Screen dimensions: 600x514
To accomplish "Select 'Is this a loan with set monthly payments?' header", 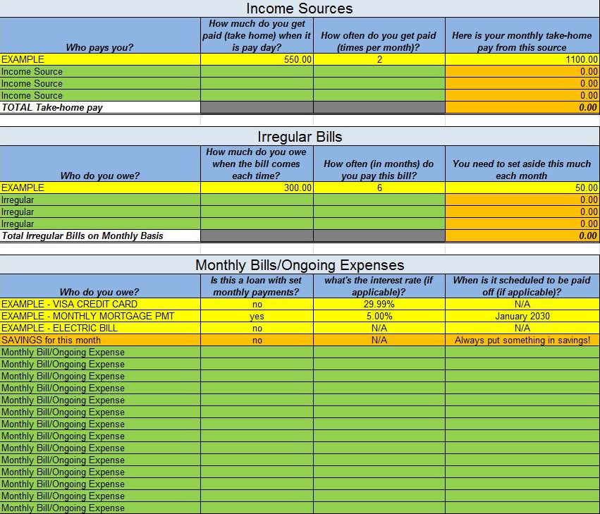I will coord(257,286).
